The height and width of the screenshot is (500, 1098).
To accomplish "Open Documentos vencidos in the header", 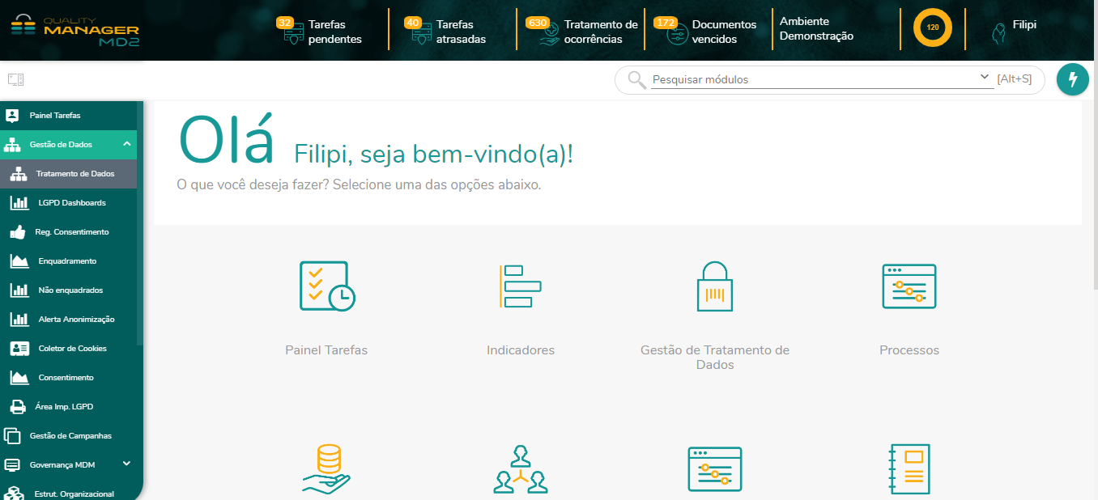I will (x=713, y=32).
